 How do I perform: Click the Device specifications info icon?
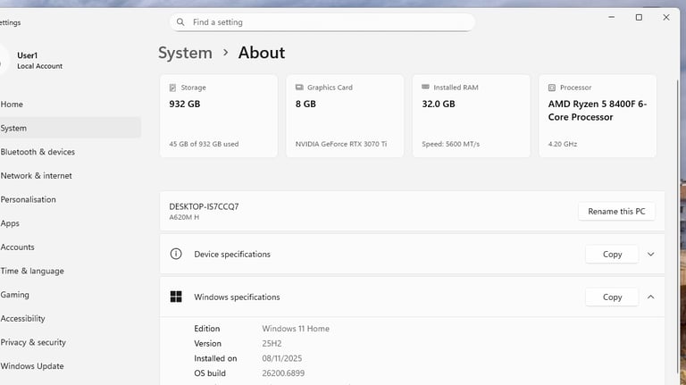(x=176, y=254)
